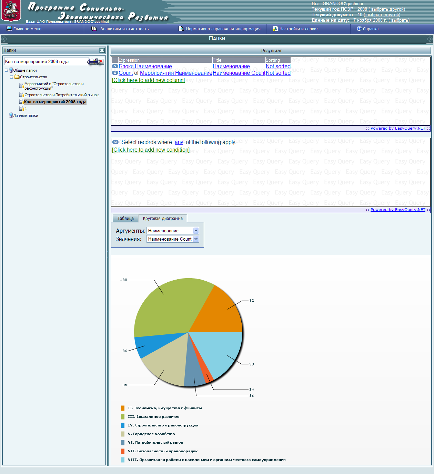Click the right arrow on the Папки title bar
Screen dimensions: 434x474
430,39
